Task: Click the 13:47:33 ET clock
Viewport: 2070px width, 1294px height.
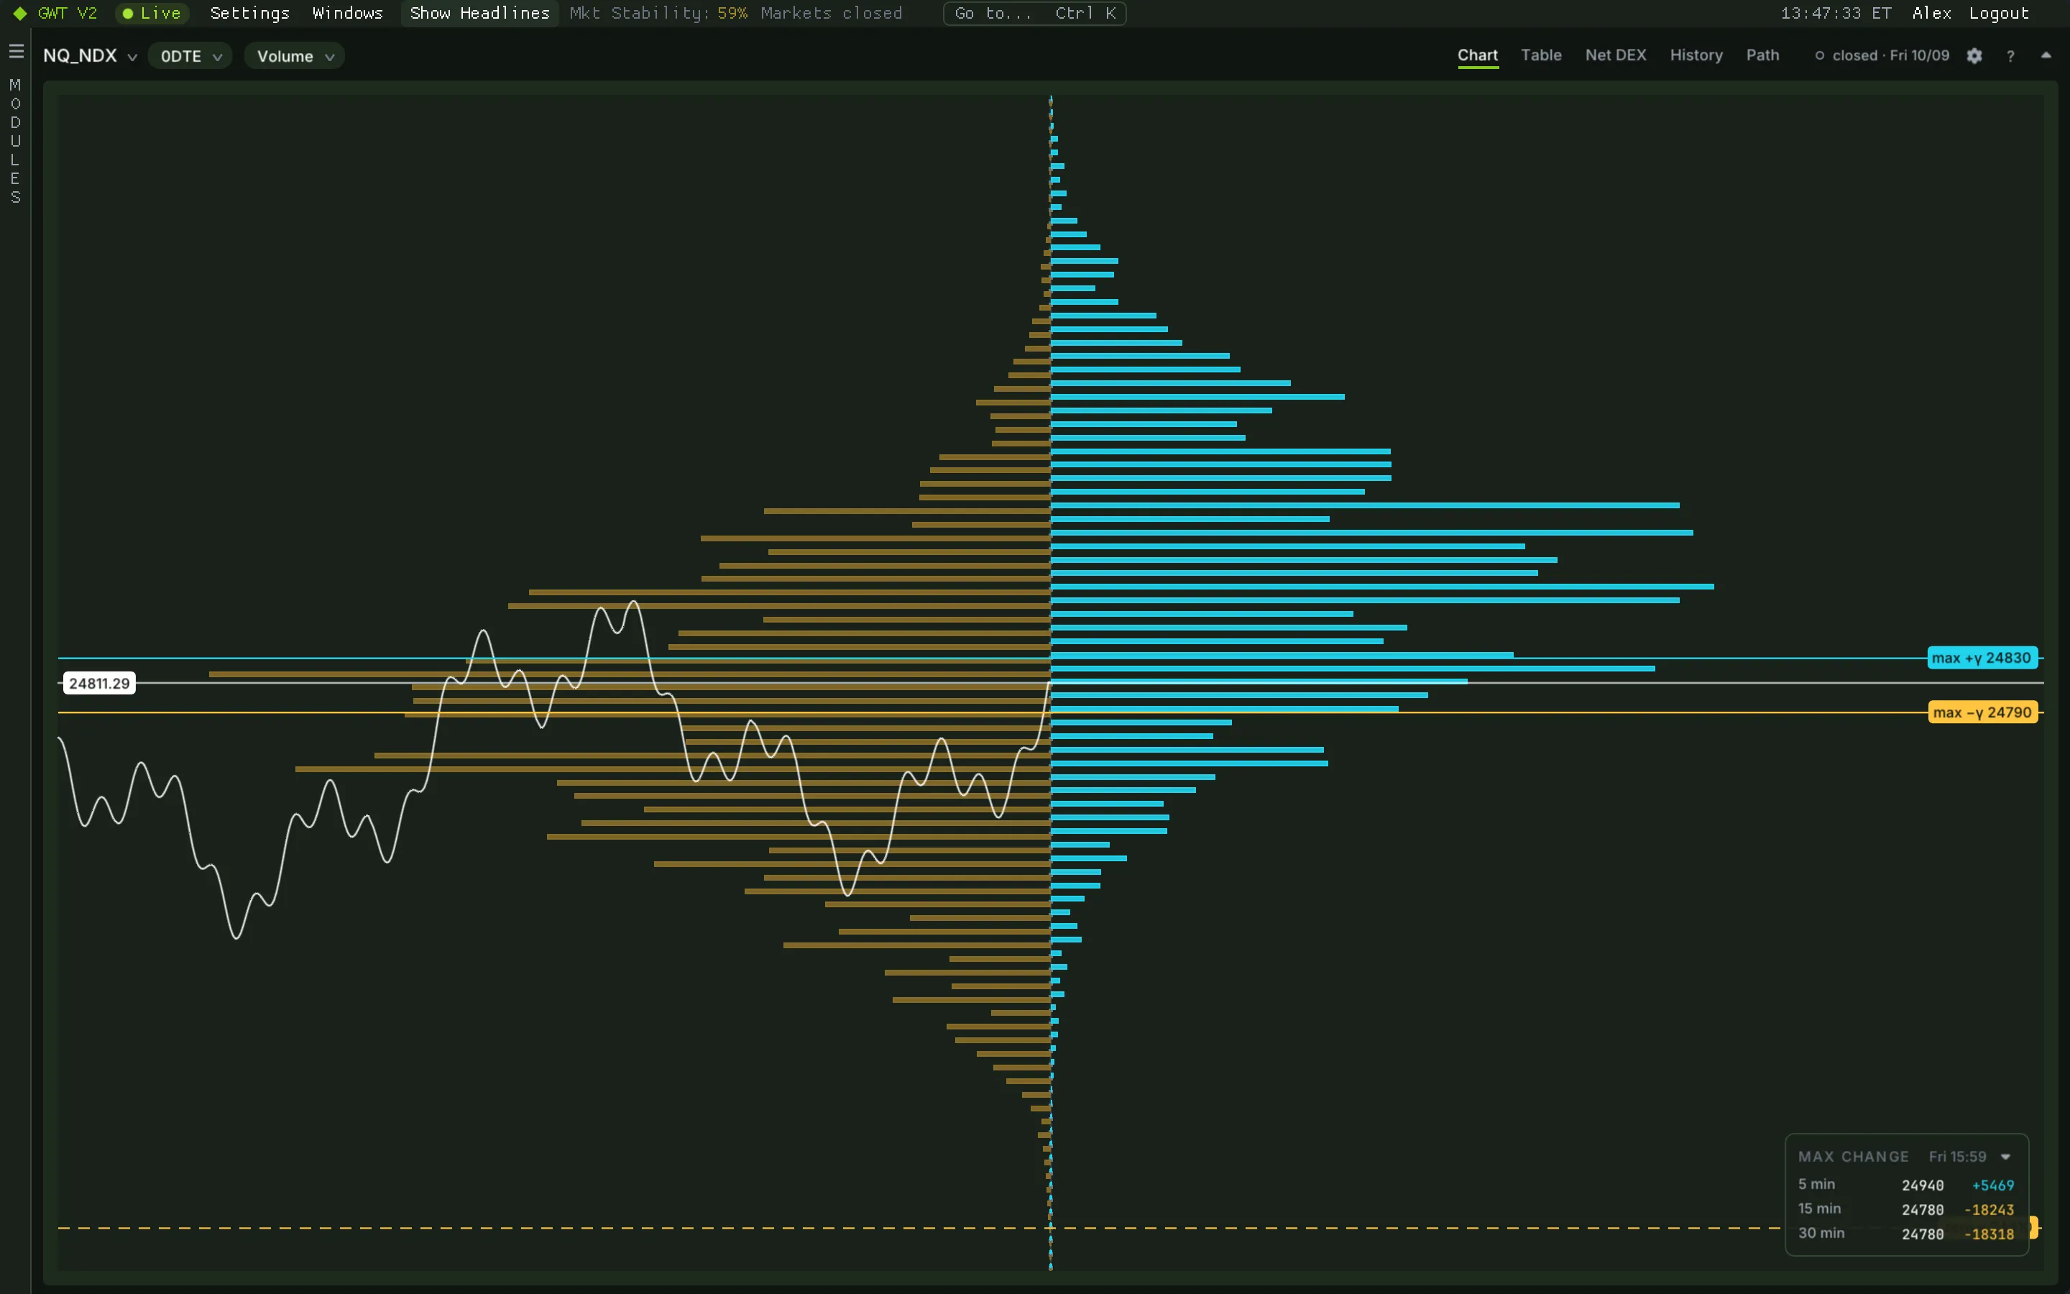Action: pyautogui.click(x=1836, y=14)
